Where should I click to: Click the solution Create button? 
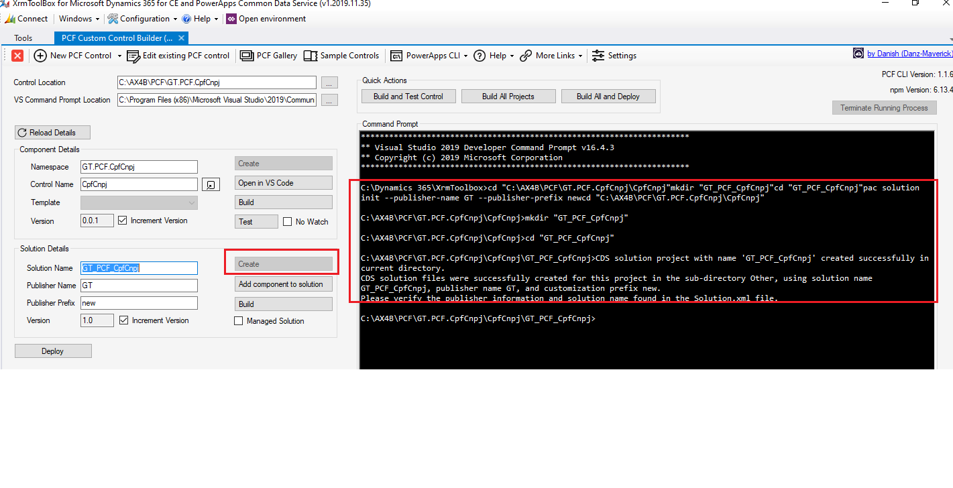click(x=284, y=264)
